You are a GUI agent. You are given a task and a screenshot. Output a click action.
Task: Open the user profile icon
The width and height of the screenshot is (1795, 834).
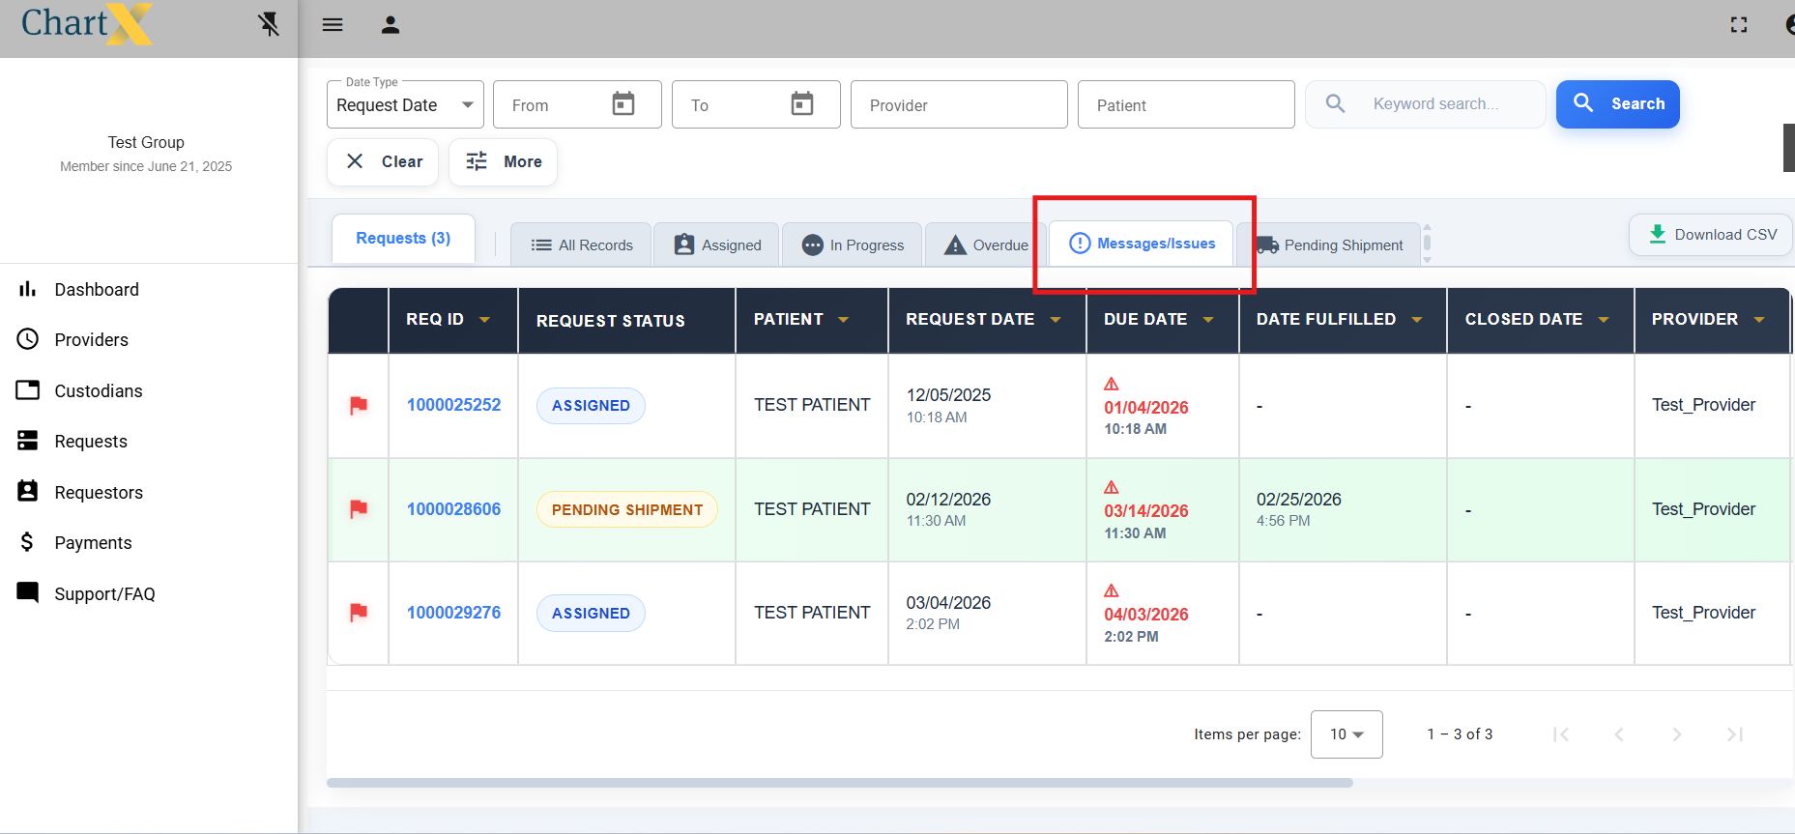click(x=391, y=25)
